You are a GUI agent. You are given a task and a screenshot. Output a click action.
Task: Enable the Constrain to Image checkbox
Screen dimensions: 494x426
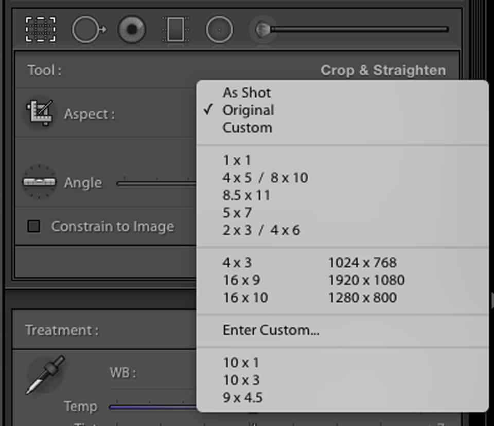click(x=34, y=226)
